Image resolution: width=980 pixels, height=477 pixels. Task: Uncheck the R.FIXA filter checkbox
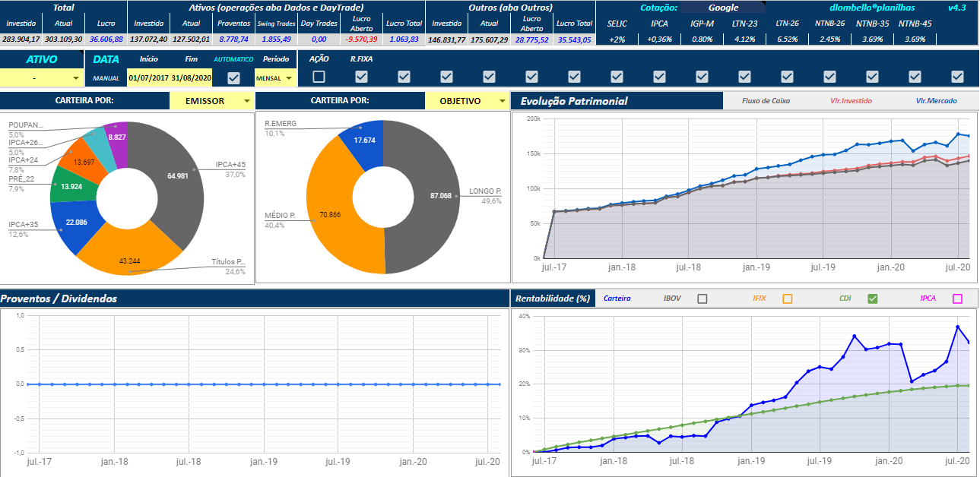coord(361,77)
